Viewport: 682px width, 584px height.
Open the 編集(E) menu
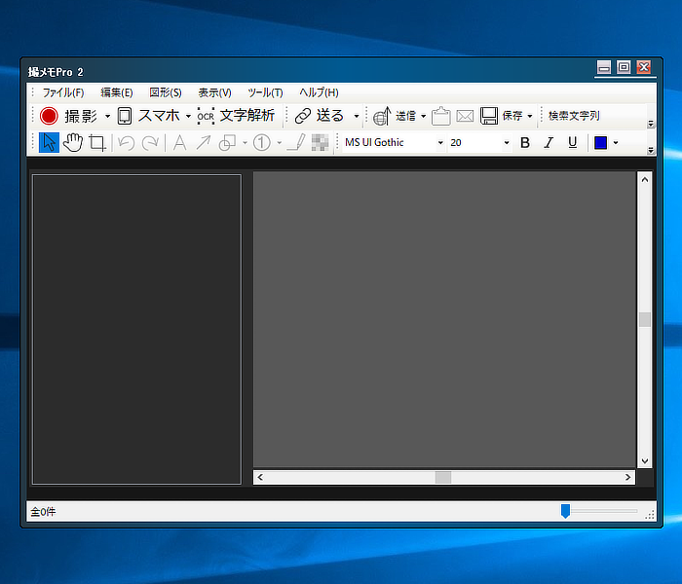coord(117,92)
